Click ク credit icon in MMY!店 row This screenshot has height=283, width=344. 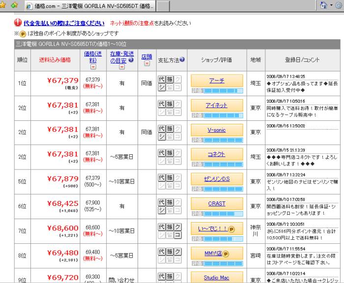[x=177, y=252]
